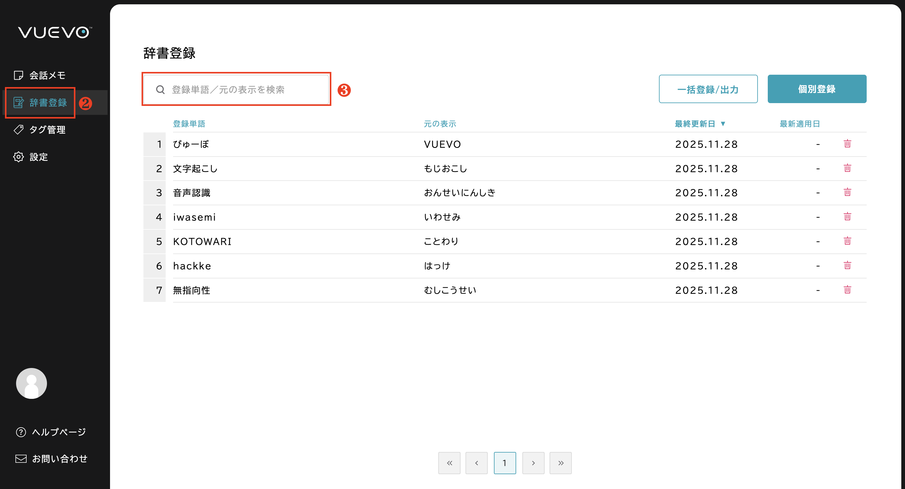Go to previous page chevron

476,463
